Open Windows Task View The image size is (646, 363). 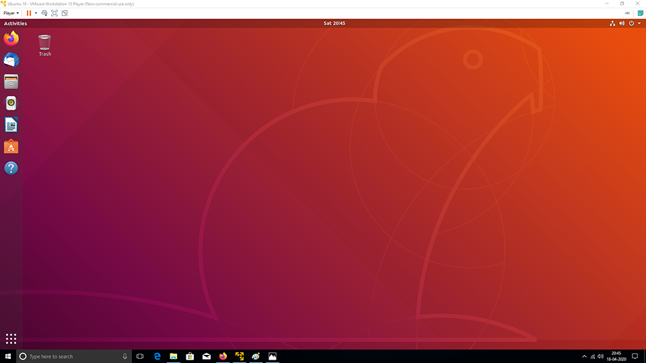coord(140,356)
